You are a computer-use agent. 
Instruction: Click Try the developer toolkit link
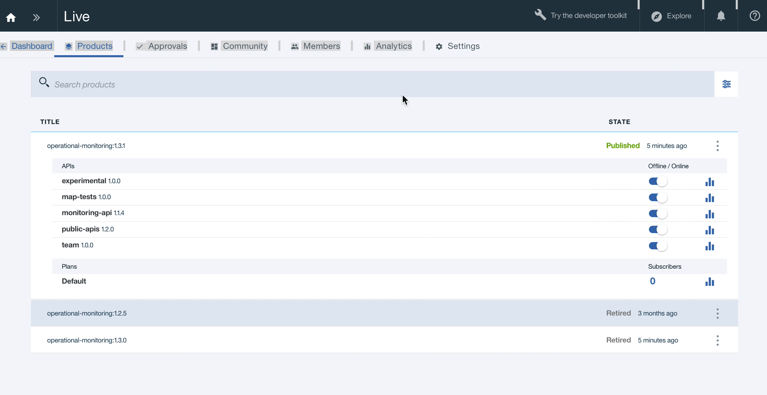pyautogui.click(x=588, y=16)
